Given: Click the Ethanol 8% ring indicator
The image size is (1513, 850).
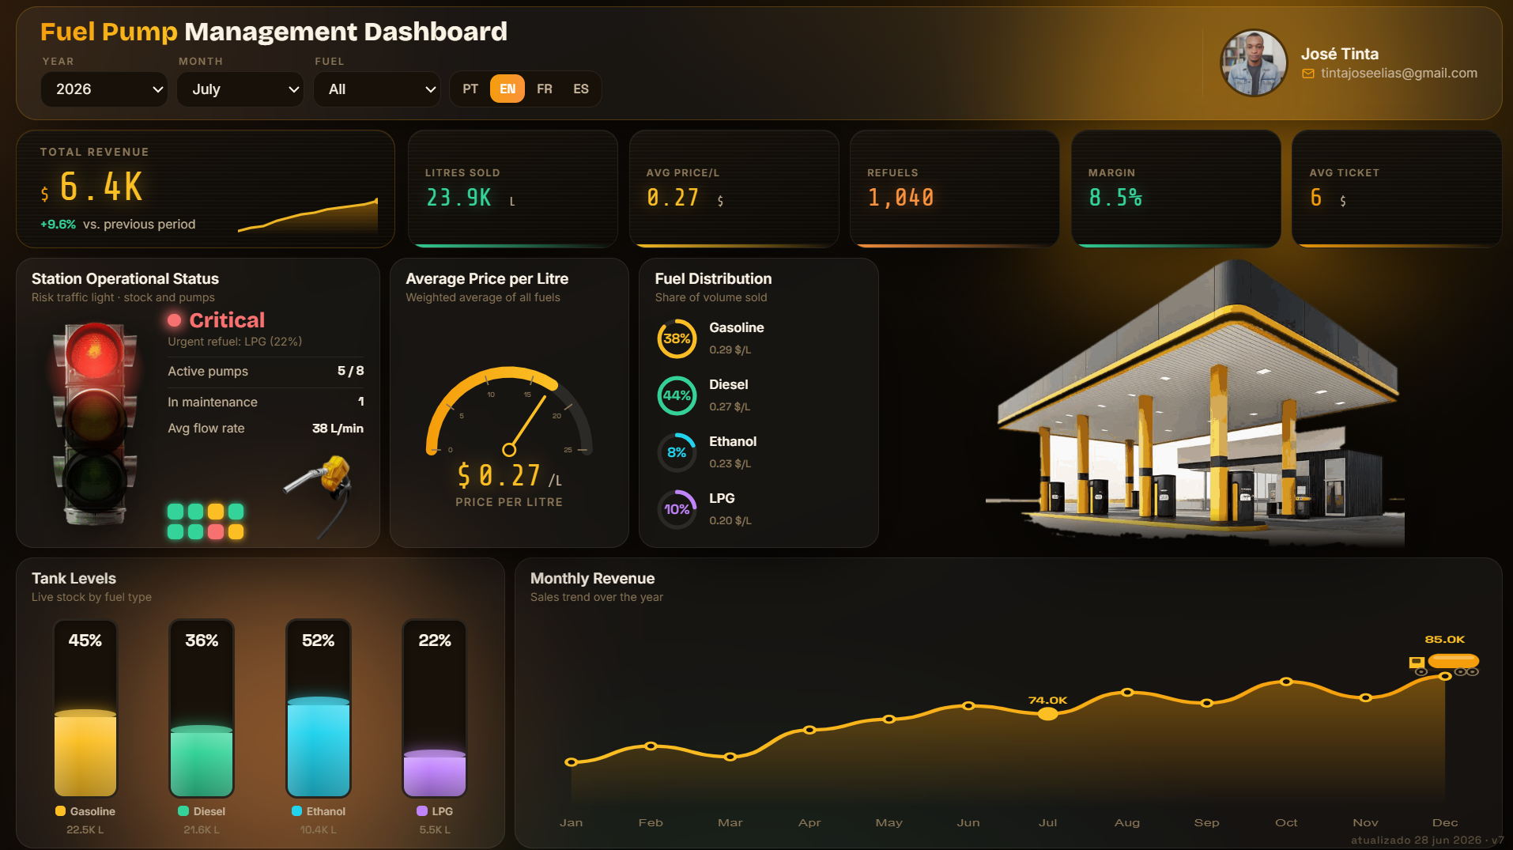Looking at the screenshot, I should point(677,452).
